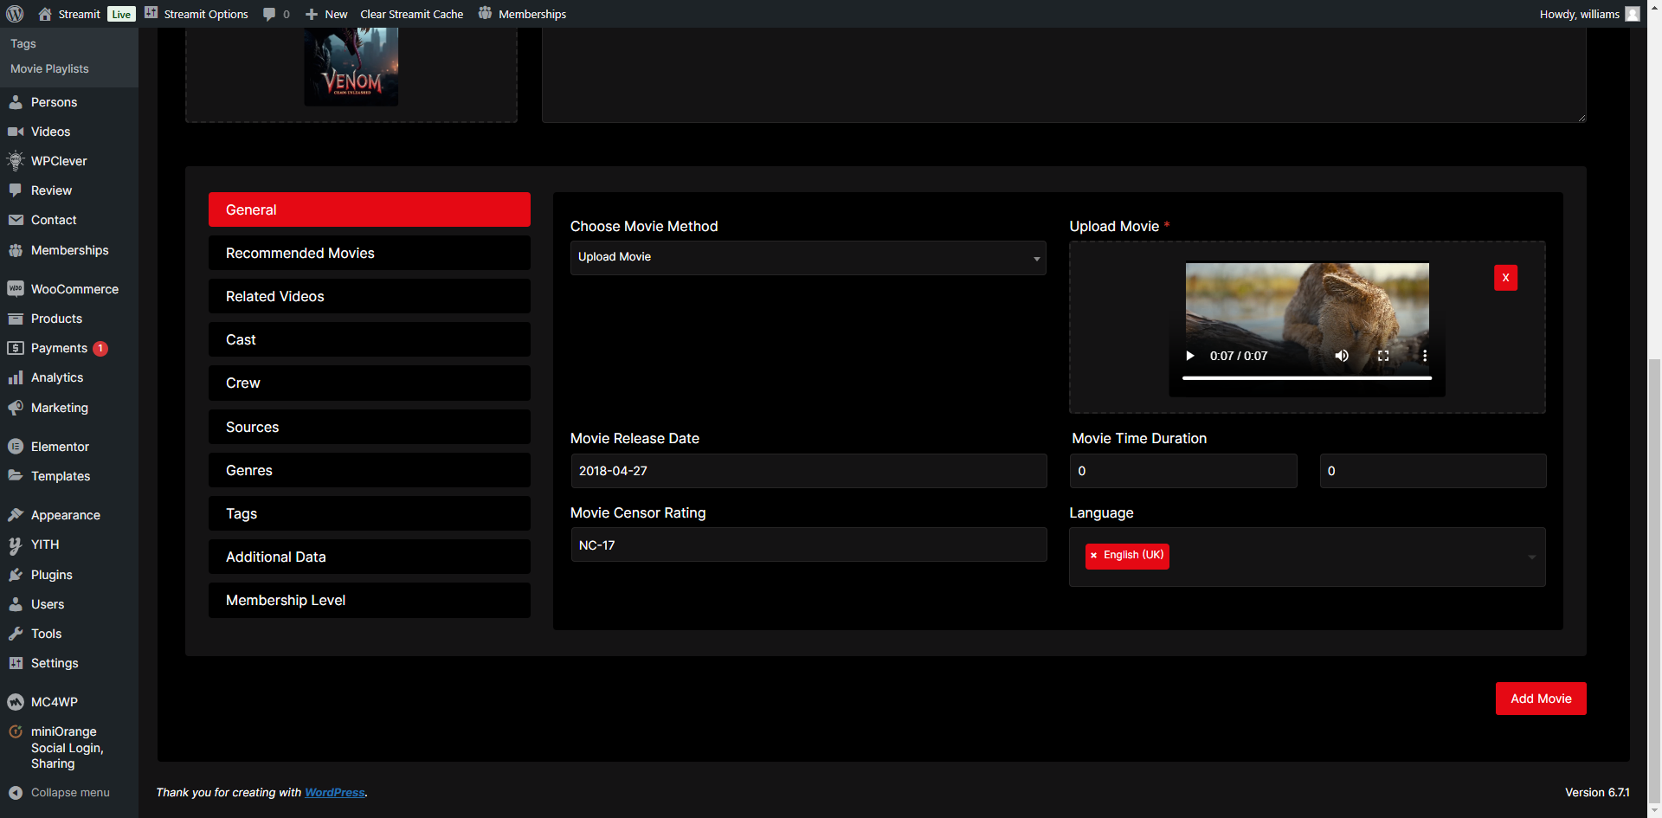The width and height of the screenshot is (1662, 818).
Task: Open the Crew tab
Action: click(x=370, y=383)
